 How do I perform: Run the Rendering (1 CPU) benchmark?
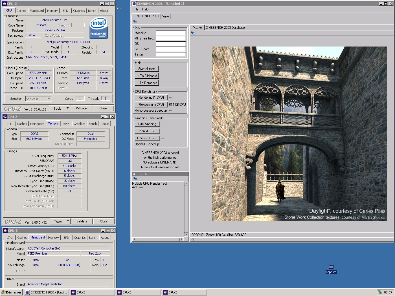coord(151,98)
